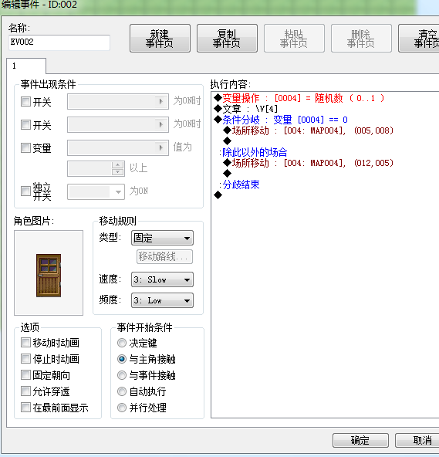Select the 文章 : \V[4] command line
The image size is (439, 457).
pyautogui.click(x=246, y=109)
